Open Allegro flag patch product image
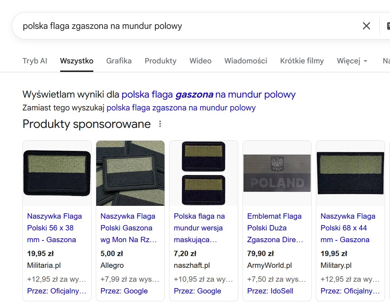Image resolution: width=390 pixels, height=307 pixels. pos(130,173)
